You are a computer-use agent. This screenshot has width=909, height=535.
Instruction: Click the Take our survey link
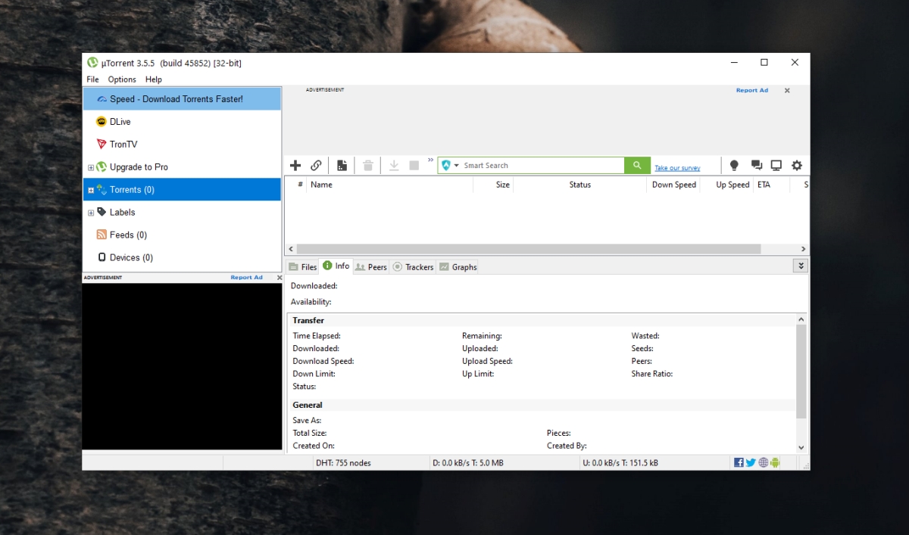(x=677, y=168)
